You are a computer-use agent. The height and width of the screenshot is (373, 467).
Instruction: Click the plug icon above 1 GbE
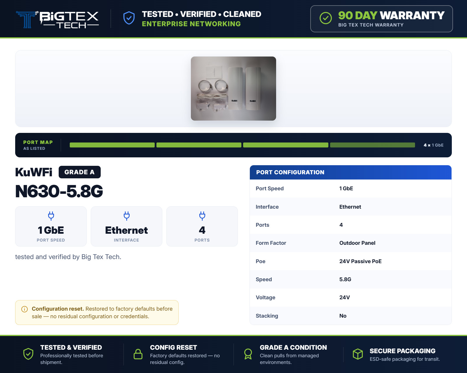coord(51,216)
